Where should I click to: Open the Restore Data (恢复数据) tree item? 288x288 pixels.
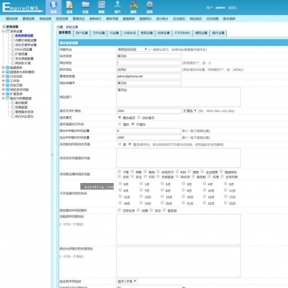pos(21,107)
